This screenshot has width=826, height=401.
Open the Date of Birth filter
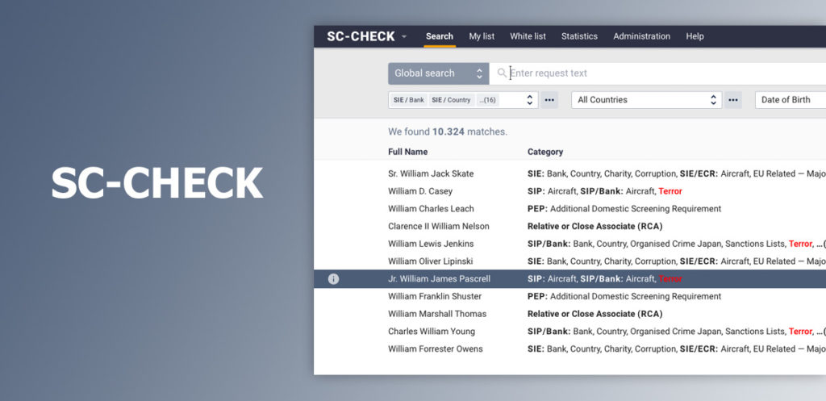(x=789, y=100)
